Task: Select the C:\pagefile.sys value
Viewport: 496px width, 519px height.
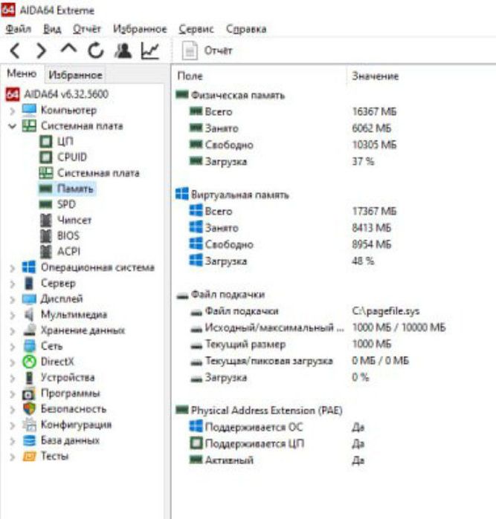Action: point(386,311)
